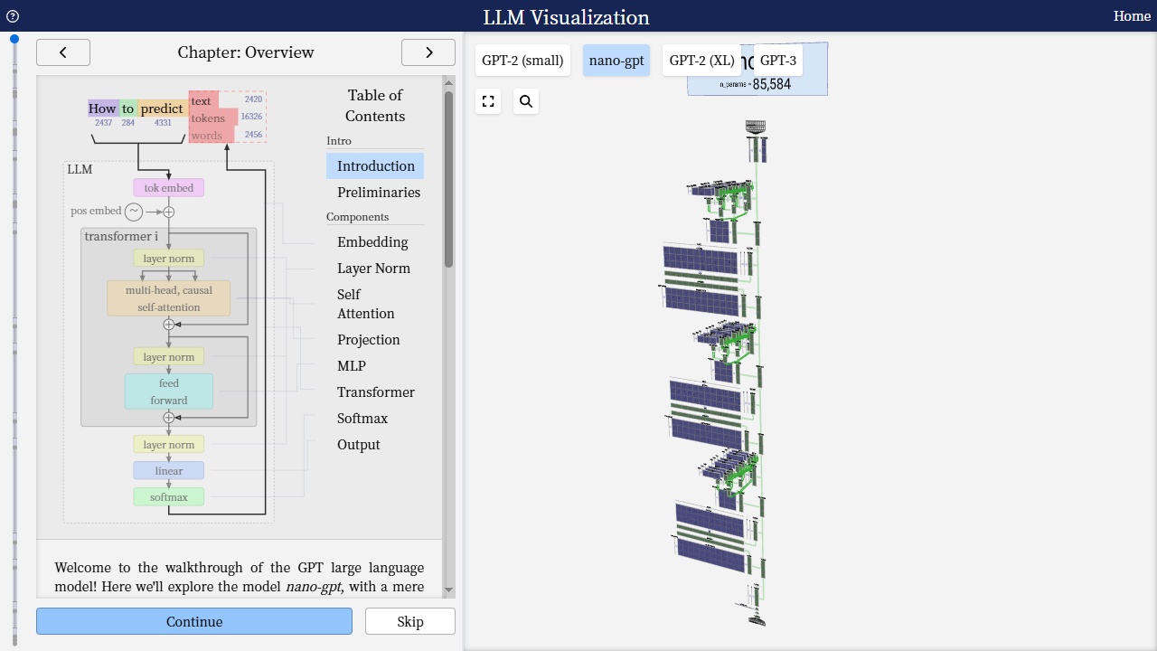
Task: Click the multi-head causal self-attention block
Action: tap(169, 298)
